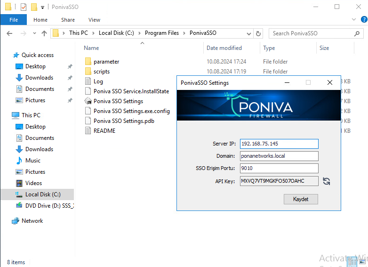The image size is (368, 267).
Task: Open pinned Pictures under Quick access
Action: point(35,100)
